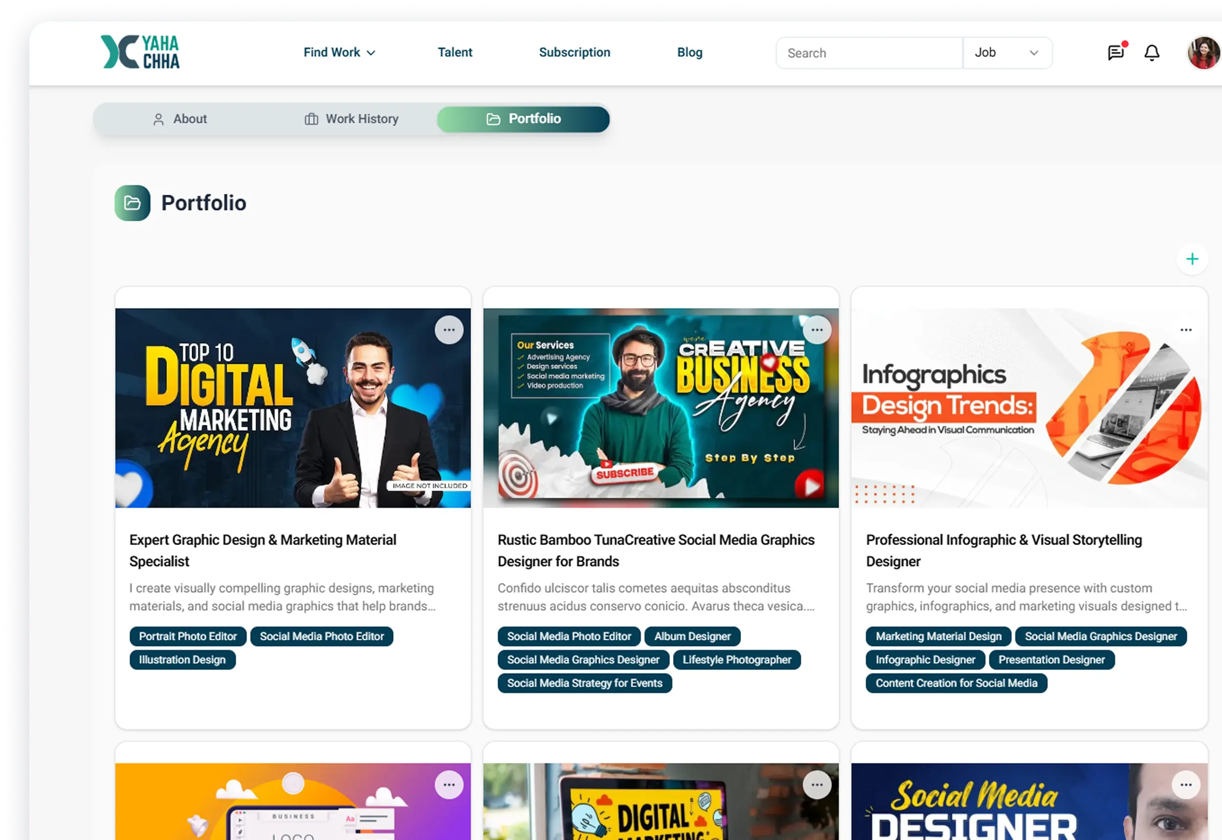Image resolution: width=1222 pixels, height=840 pixels.
Task: Switch to the About tab
Action: coord(179,119)
